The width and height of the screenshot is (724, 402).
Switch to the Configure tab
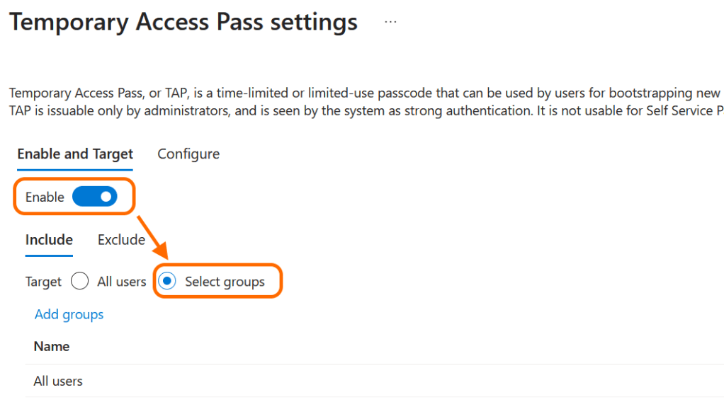pos(188,154)
